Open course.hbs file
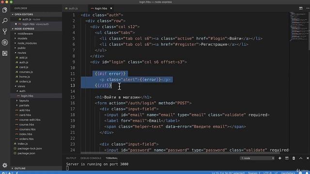The height and width of the screenshot is (174, 310). 27,125
